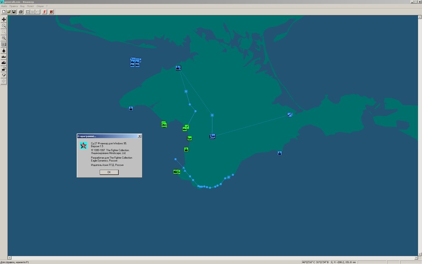The width and height of the screenshot is (422, 264).
Task: Click the greyed undo arrow icon
Action: pyautogui.click(x=38, y=12)
